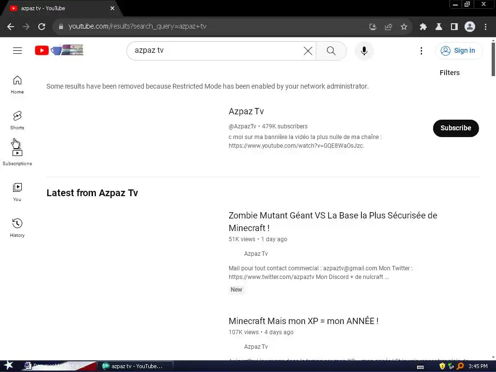The height and width of the screenshot is (372, 496).
Task: Subscribe to Azpaz Tv channel
Action: tap(456, 128)
